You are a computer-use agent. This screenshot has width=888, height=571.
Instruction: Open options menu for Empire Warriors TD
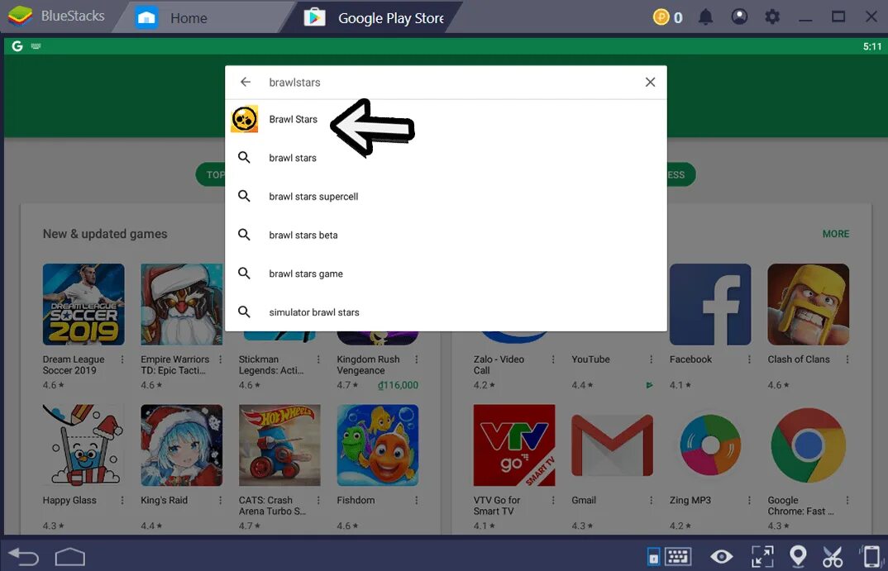pos(220,359)
